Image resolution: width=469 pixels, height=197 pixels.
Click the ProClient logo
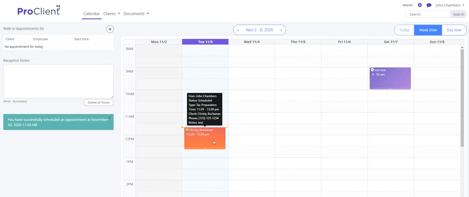click(39, 11)
